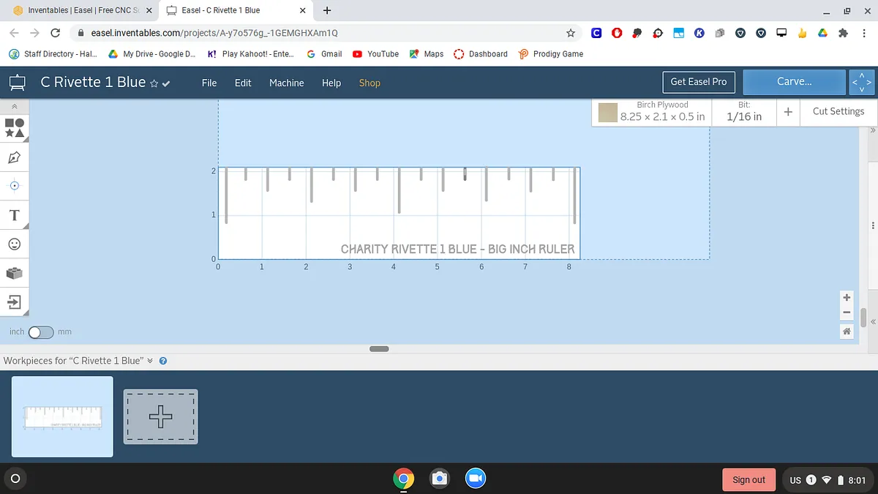The image size is (878, 494).
Task: Open the Birch Plywood material settings
Action: pos(651,111)
